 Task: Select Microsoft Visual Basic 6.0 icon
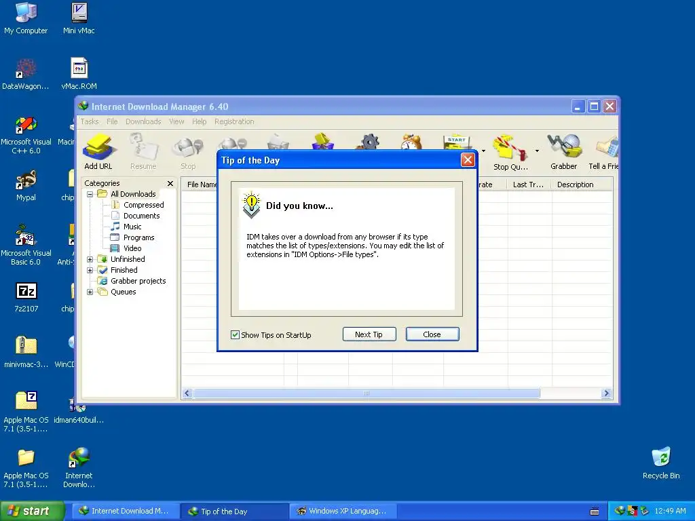pyautogui.click(x=26, y=246)
